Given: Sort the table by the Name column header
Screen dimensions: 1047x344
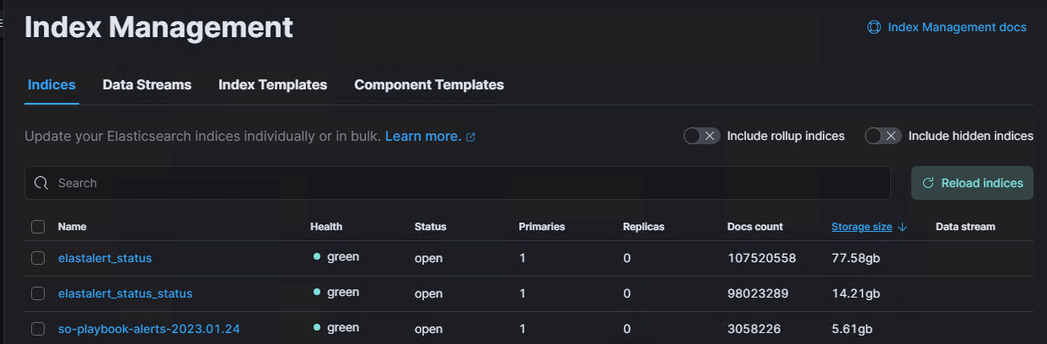Looking at the screenshot, I should (72, 227).
